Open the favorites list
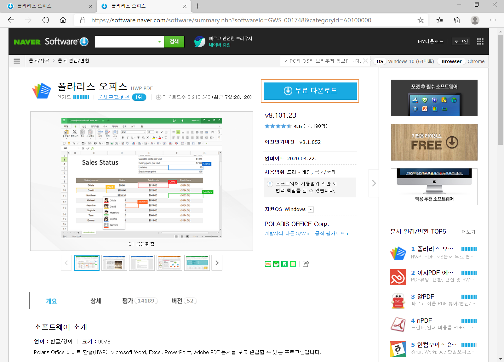Viewport: 504px width, 362px height. [x=439, y=20]
